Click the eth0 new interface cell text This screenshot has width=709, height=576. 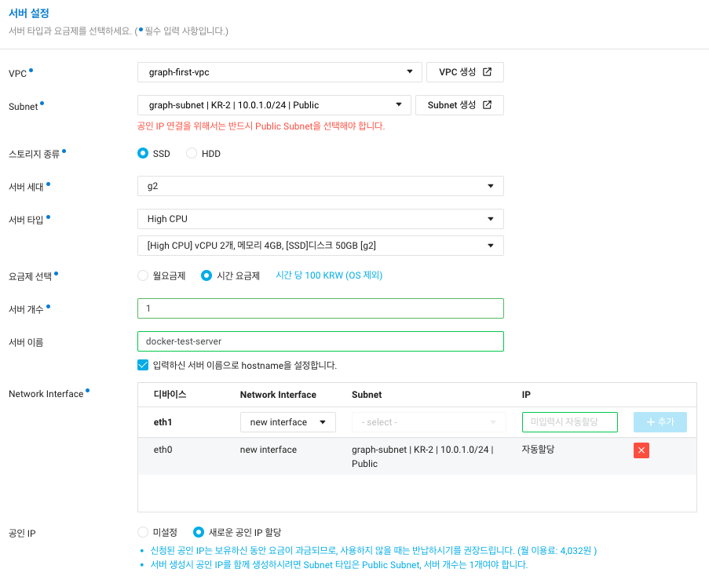point(269,450)
